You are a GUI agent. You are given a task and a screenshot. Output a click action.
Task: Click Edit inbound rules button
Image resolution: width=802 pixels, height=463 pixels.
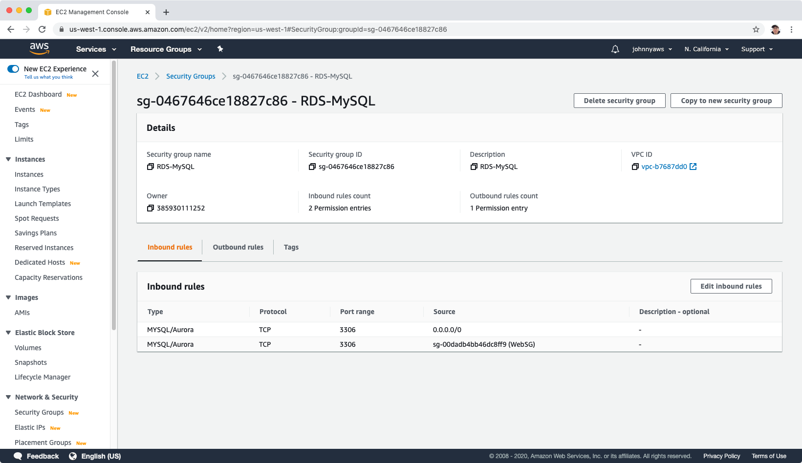[x=731, y=286]
